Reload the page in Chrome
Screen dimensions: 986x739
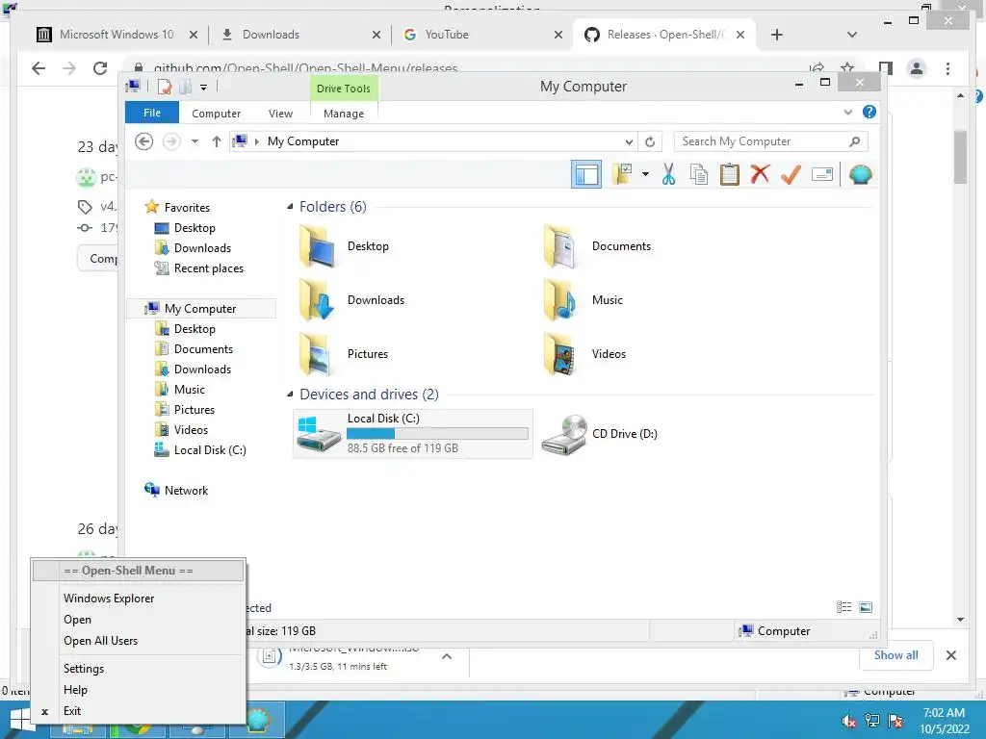(100, 68)
